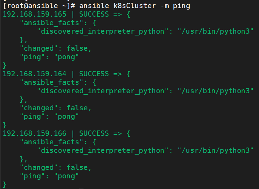259x189 pixels.
Task: Click SUCCESS on the 192.168.159.165 line
Action: click(94, 15)
